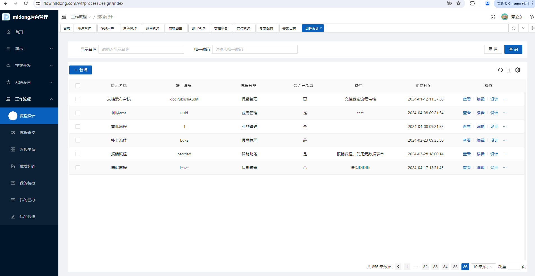Image resolution: width=535 pixels, height=276 pixels.
Task: Check the 补卡流程 row checkbox
Action: (78, 140)
